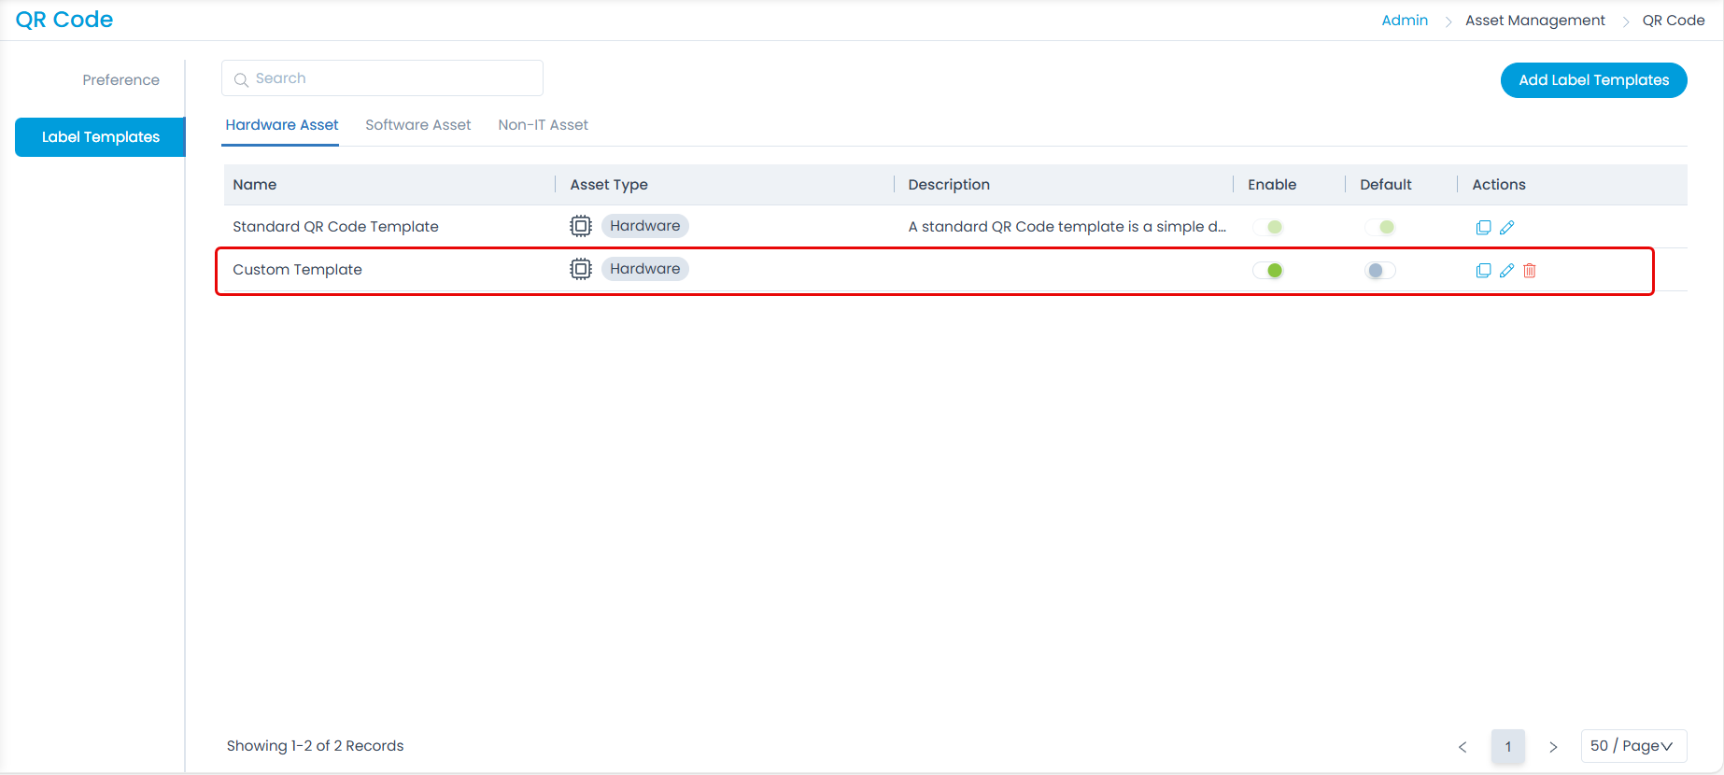Viewport: 1724px width, 775px height.
Task: Duplicate the Custom Template row
Action: tap(1483, 271)
